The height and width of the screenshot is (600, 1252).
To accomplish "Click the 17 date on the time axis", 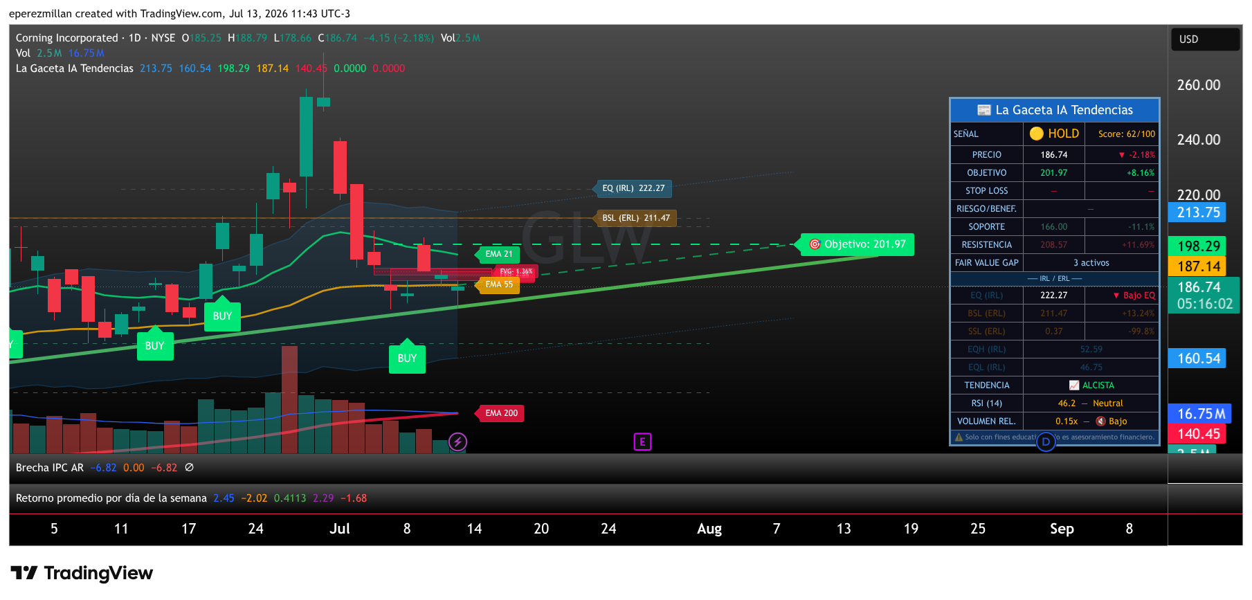I will click(x=188, y=529).
